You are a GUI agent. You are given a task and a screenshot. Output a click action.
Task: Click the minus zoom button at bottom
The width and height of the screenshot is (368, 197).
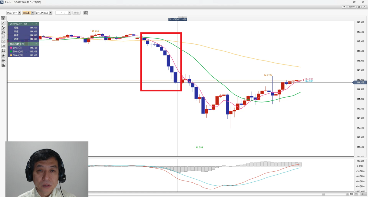[366, 194]
